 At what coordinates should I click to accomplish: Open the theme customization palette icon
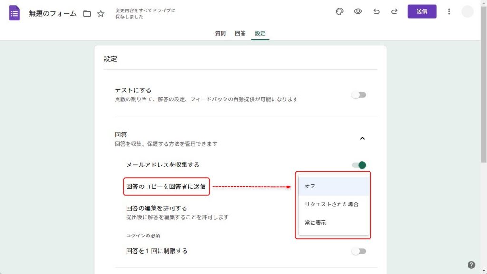pos(340,11)
